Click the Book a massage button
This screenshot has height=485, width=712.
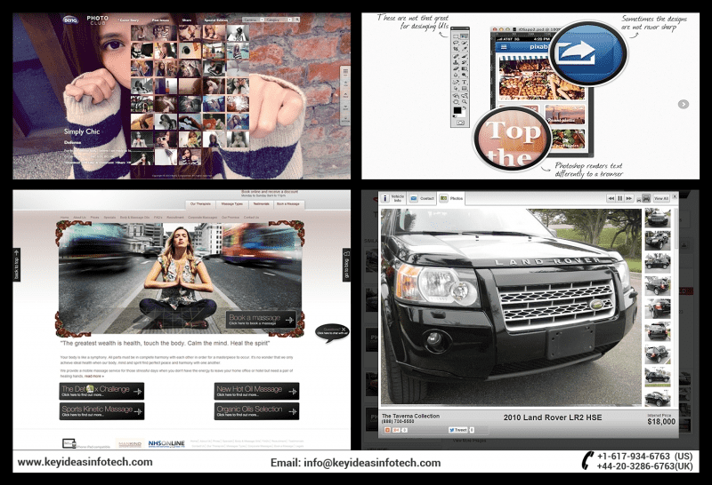pyautogui.click(x=261, y=320)
